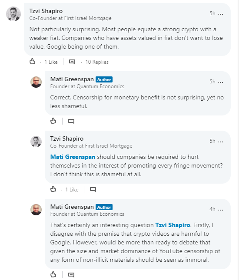
Task: Open the Mati Greenspan mention link
Action: coord(73,157)
